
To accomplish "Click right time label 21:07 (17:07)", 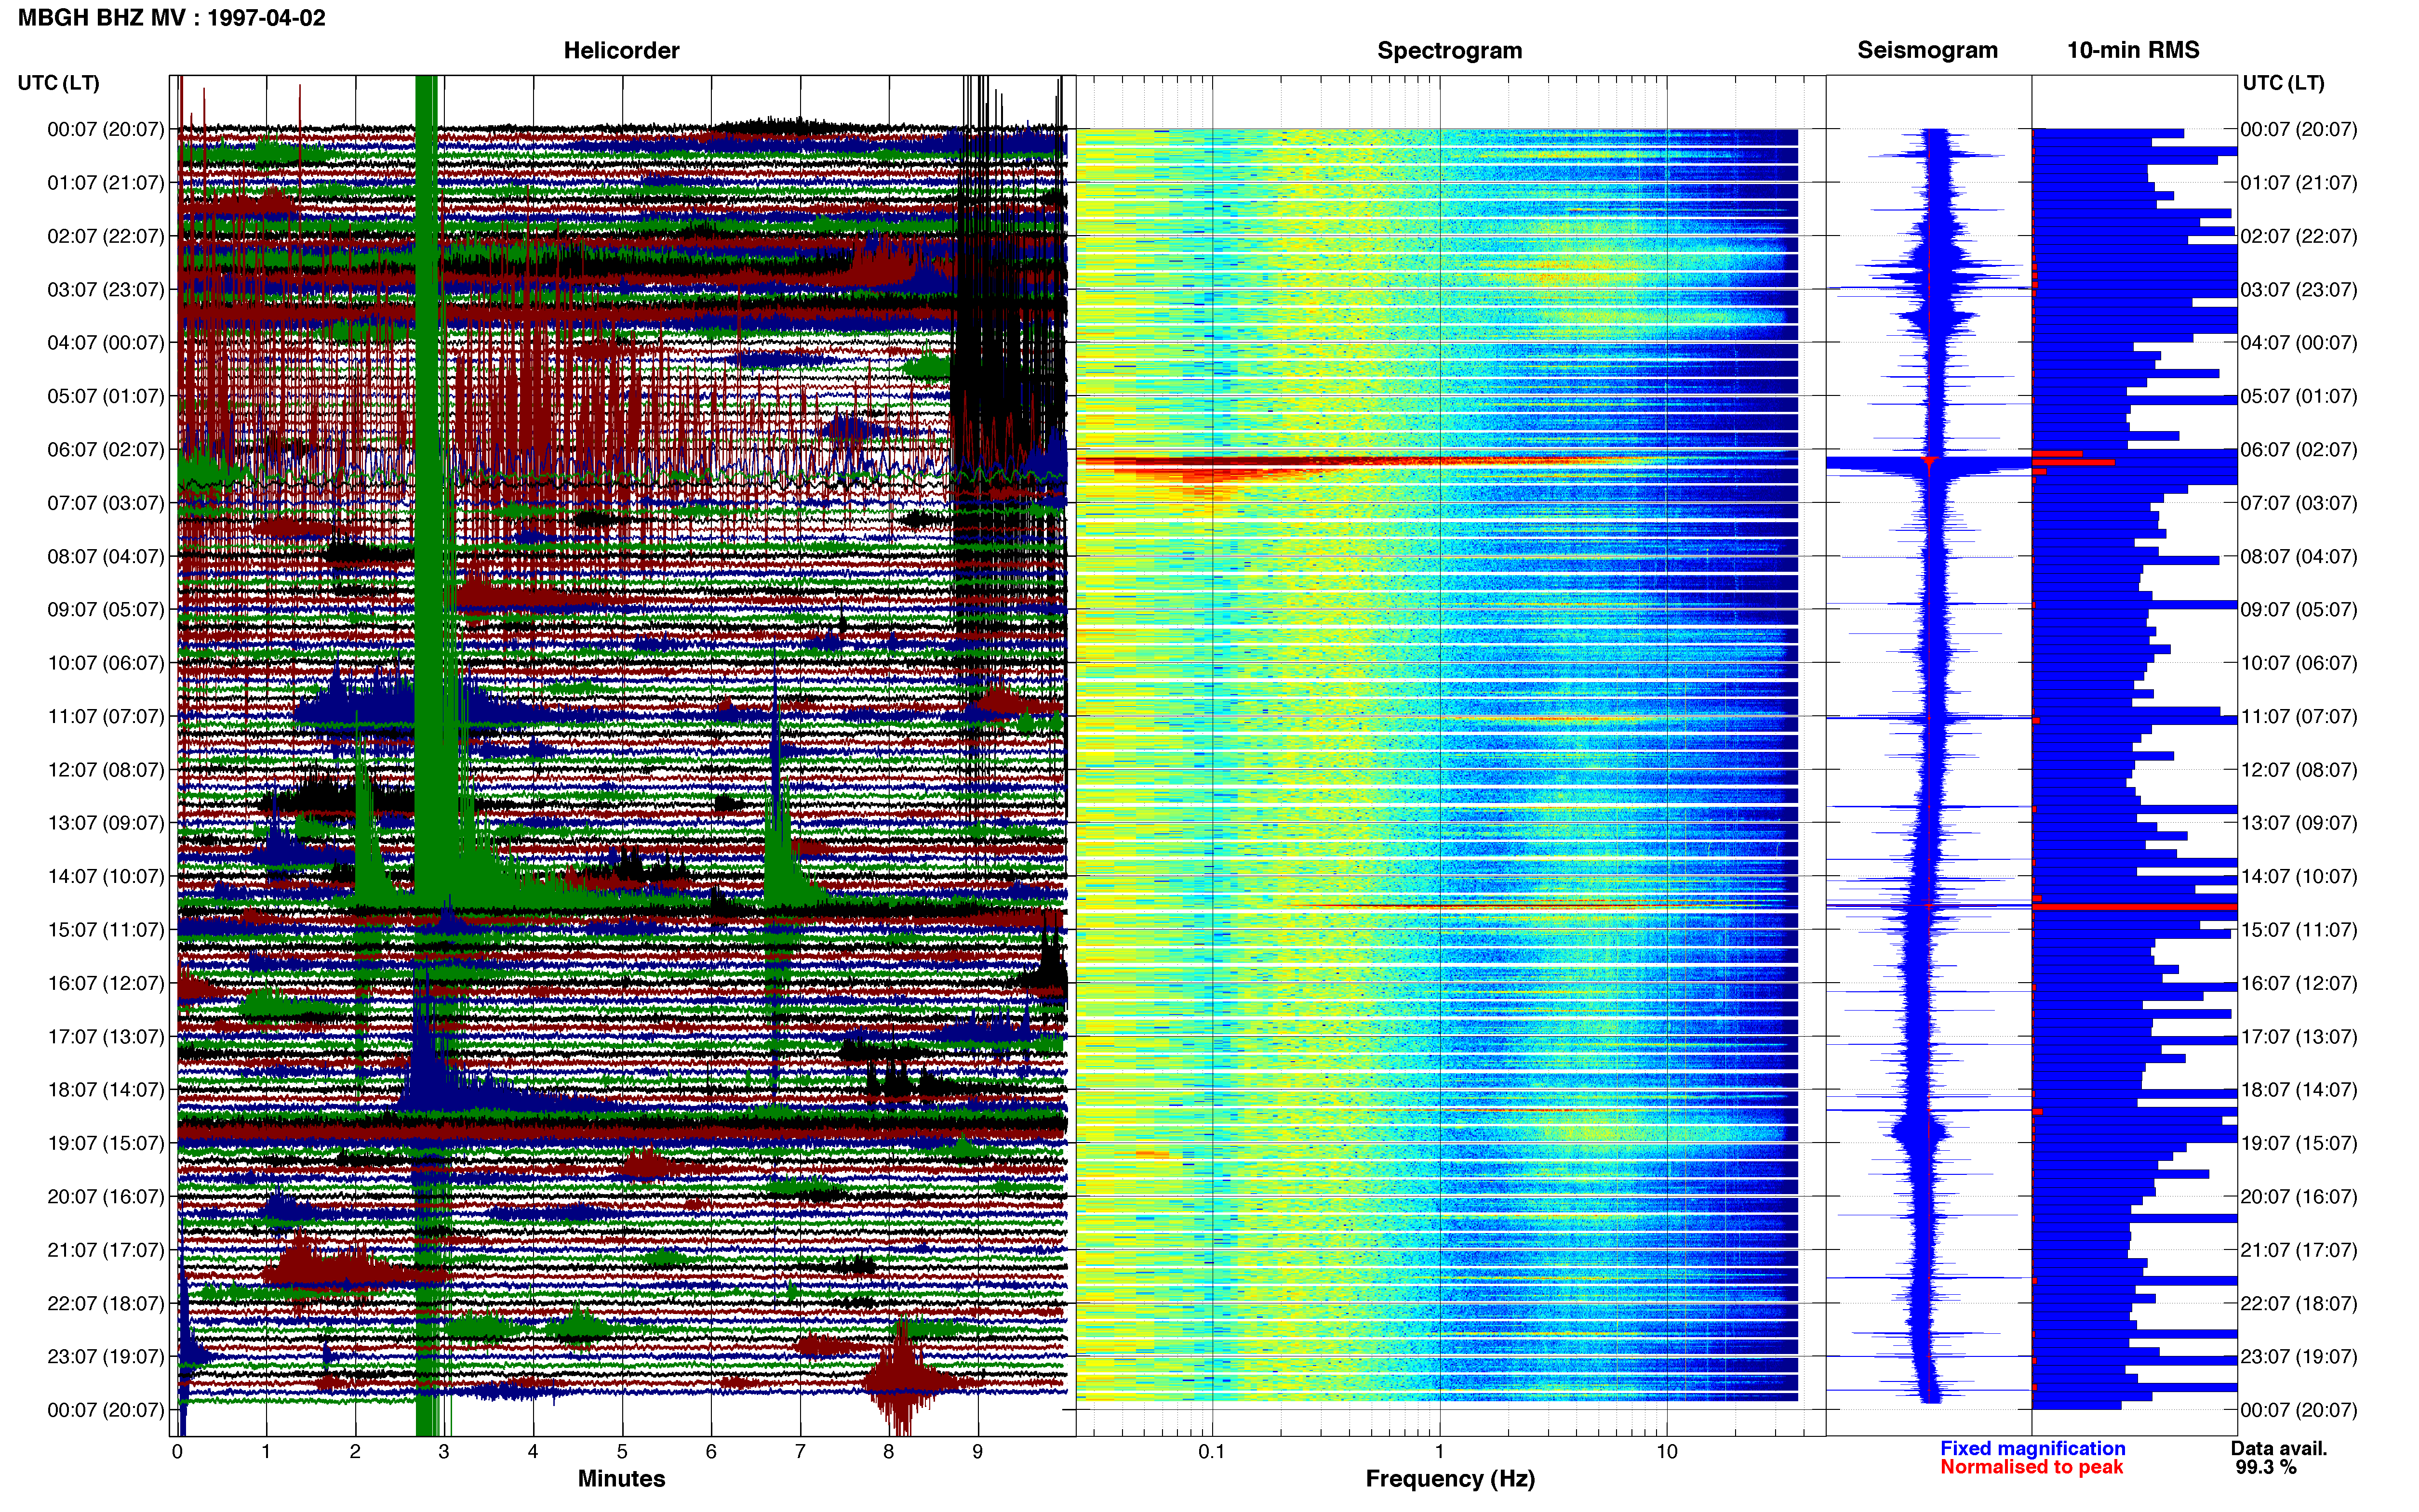I will [x=2299, y=1249].
